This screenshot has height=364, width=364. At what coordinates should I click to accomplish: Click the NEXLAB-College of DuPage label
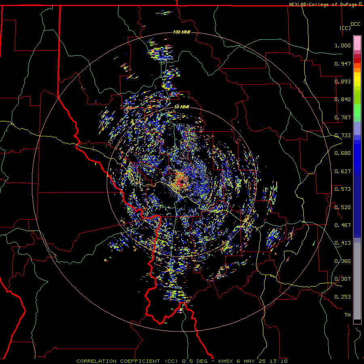tap(323, 4)
